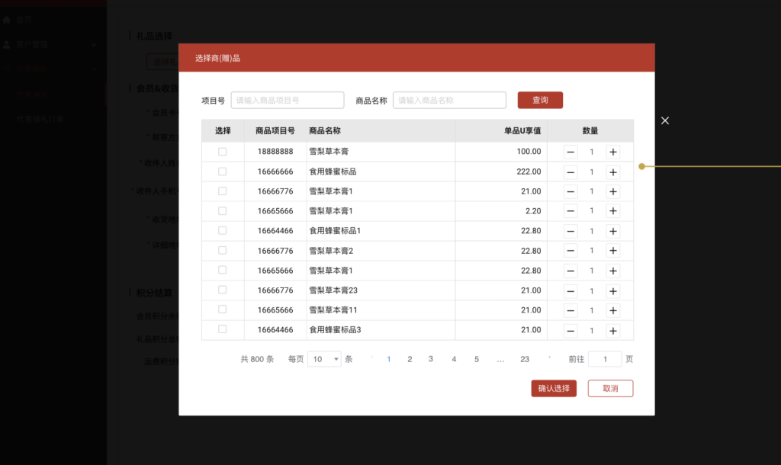The height and width of the screenshot is (465, 781).
Task: Close the 选择商(赠)品 dialog with the X icon
Action: (x=665, y=120)
